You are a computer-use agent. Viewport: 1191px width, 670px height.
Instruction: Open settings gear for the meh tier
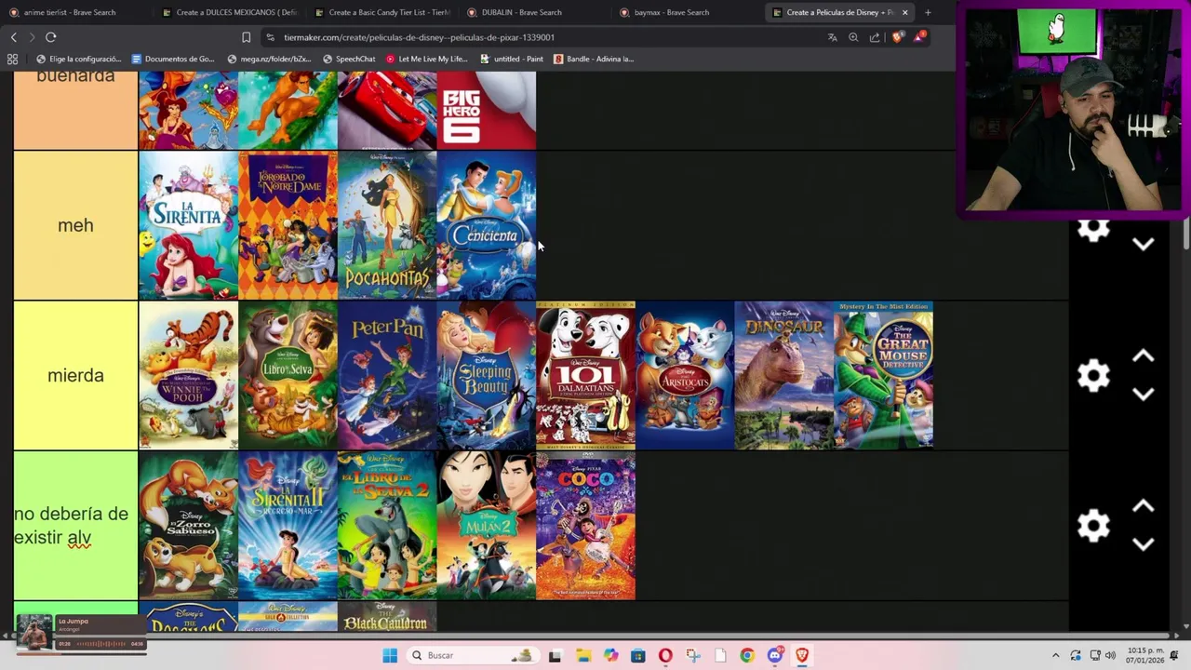click(x=1093, y=229)
